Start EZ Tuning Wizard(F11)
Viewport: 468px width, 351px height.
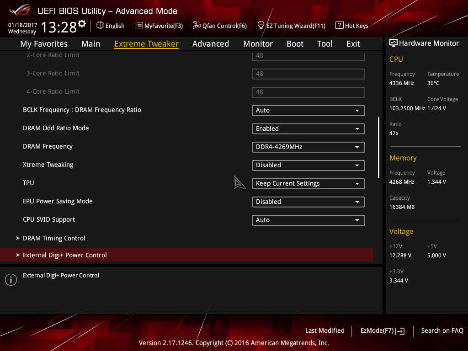(292, 26)
